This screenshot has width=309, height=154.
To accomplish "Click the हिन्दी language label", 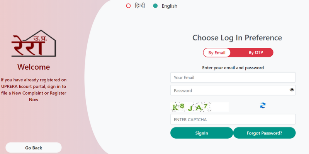I will (140, 6).
